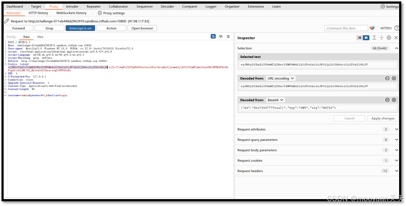
Task: Open the Organizer tab
Action: (x=232, y=7)
